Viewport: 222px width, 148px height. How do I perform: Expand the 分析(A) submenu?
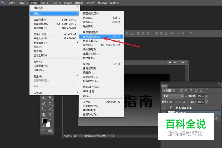(55, 93)
